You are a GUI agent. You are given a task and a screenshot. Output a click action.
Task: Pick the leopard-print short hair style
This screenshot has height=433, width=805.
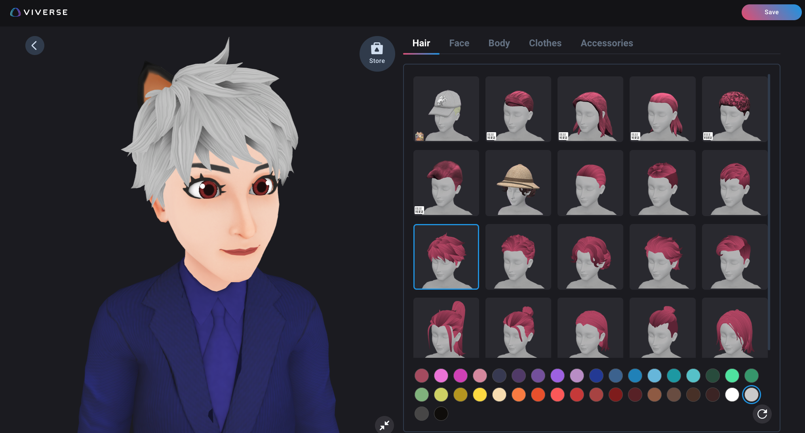[734, 109]
